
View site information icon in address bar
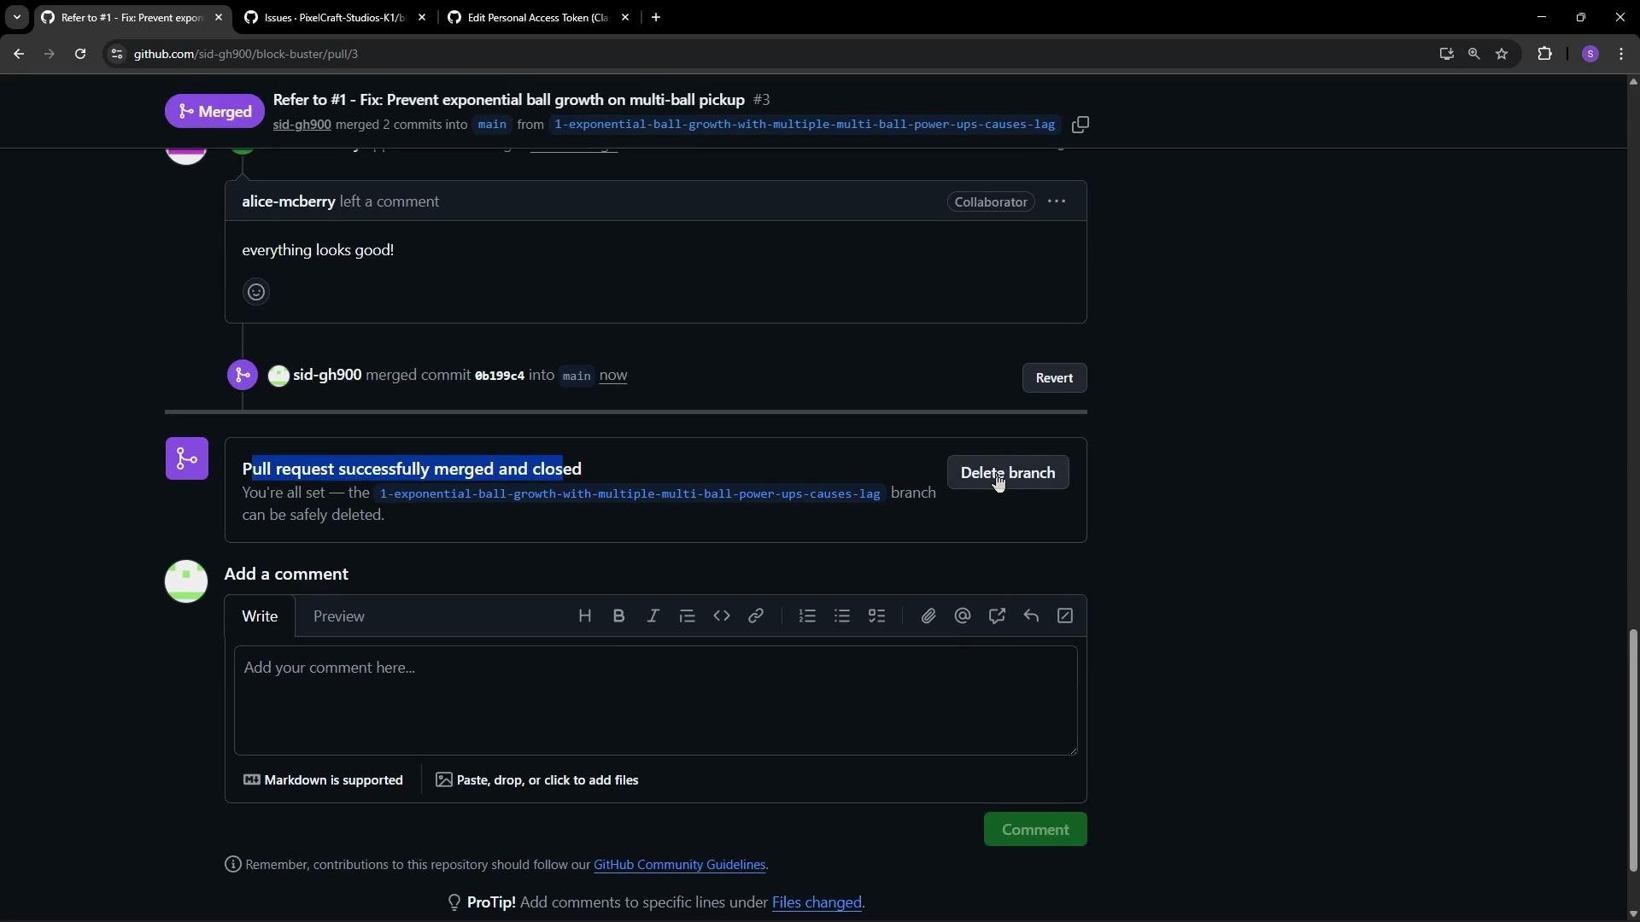(x=117, y=54)
